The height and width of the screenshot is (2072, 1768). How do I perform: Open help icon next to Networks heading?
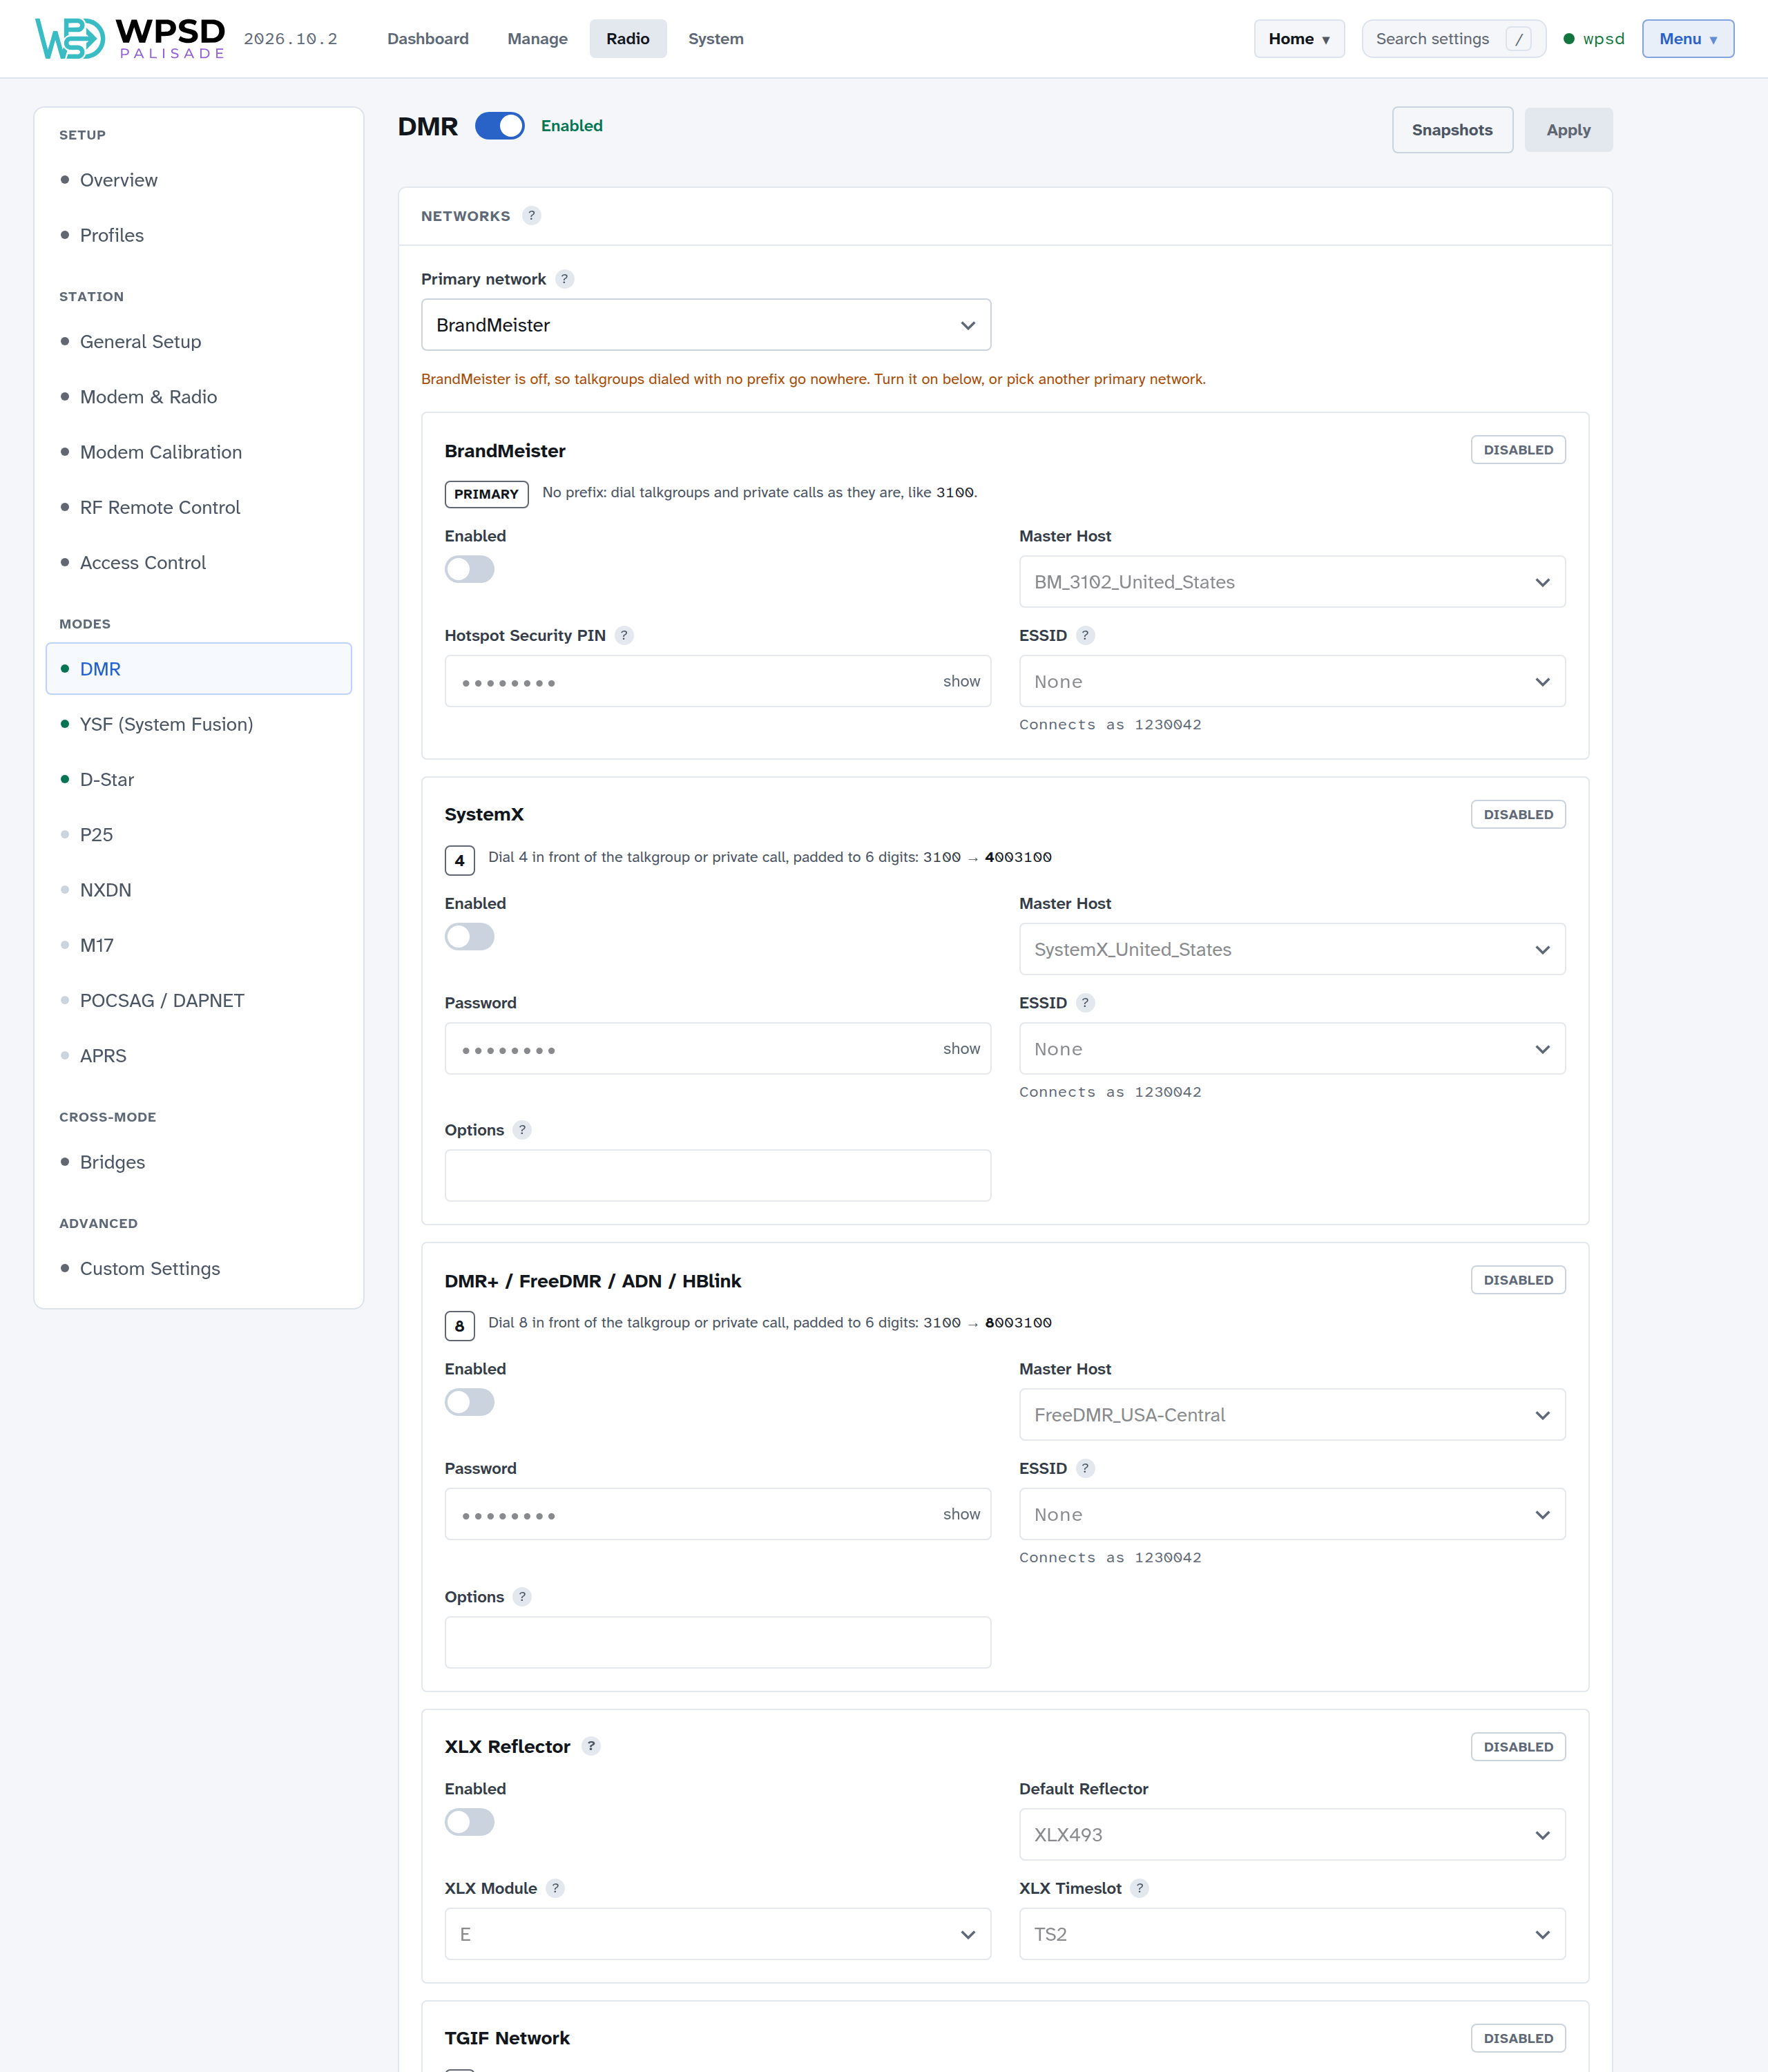[x=532, y=216]
